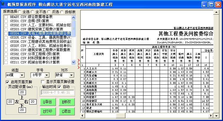The image size is (223, 121).
Task: Minimize the 概预算报表程序 window
Action: [x=204, y=4]
